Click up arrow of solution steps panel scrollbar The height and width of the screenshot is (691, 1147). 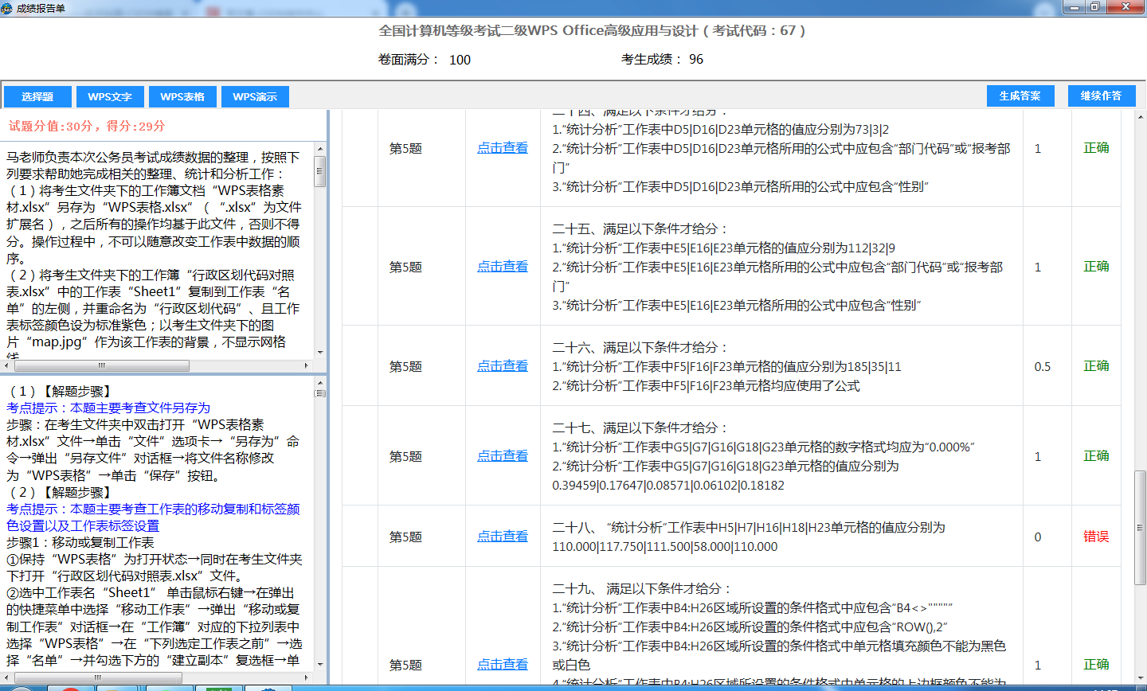[320, 381]
